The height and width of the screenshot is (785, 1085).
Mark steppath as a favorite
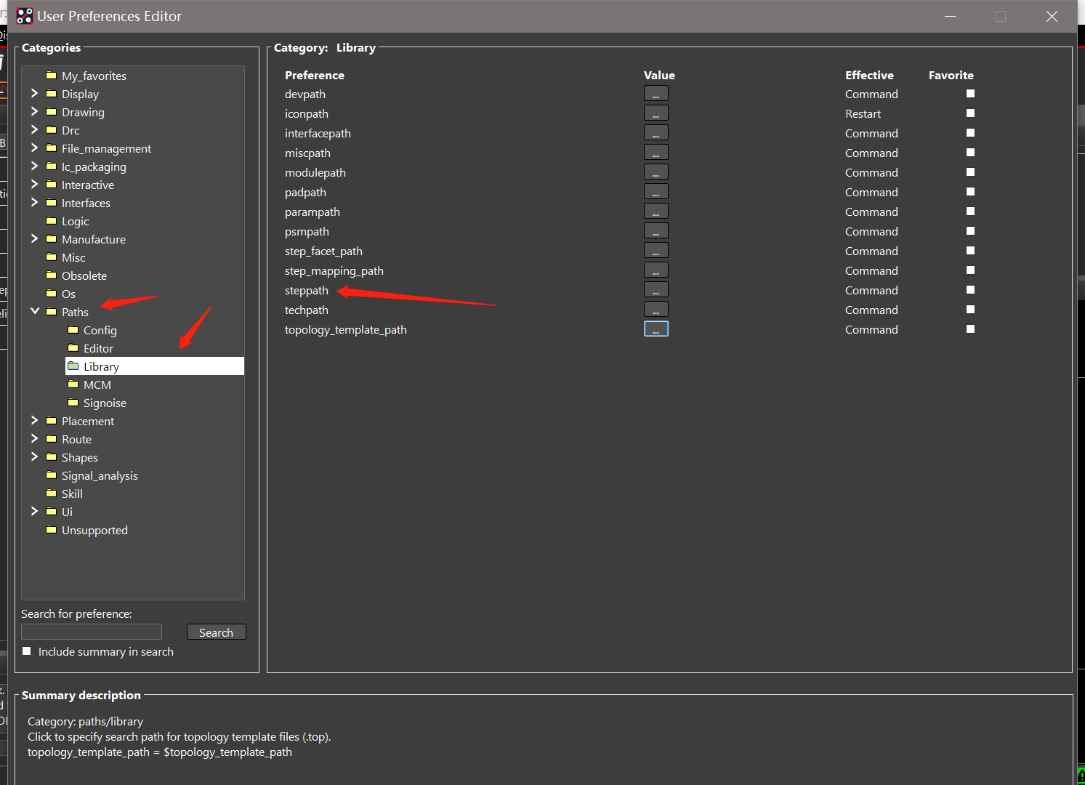coord(970,290)
